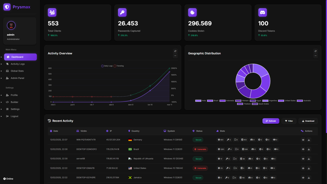Viewport: 327px width, 184px height.
Task: Click the download icon for WIN-PQ7S4ENTV79 row
Action: 309,140
